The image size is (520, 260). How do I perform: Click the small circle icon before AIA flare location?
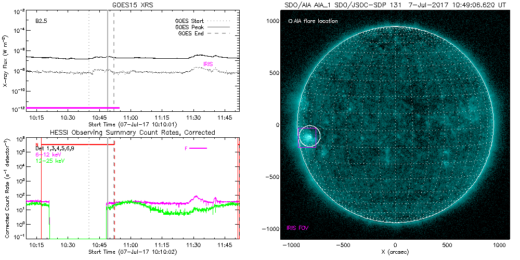(x=290, y=21)
